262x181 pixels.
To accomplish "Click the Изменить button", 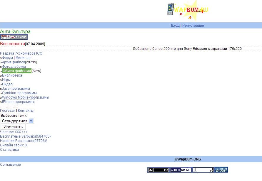I will pyautogui.click(x=13, y=127).
